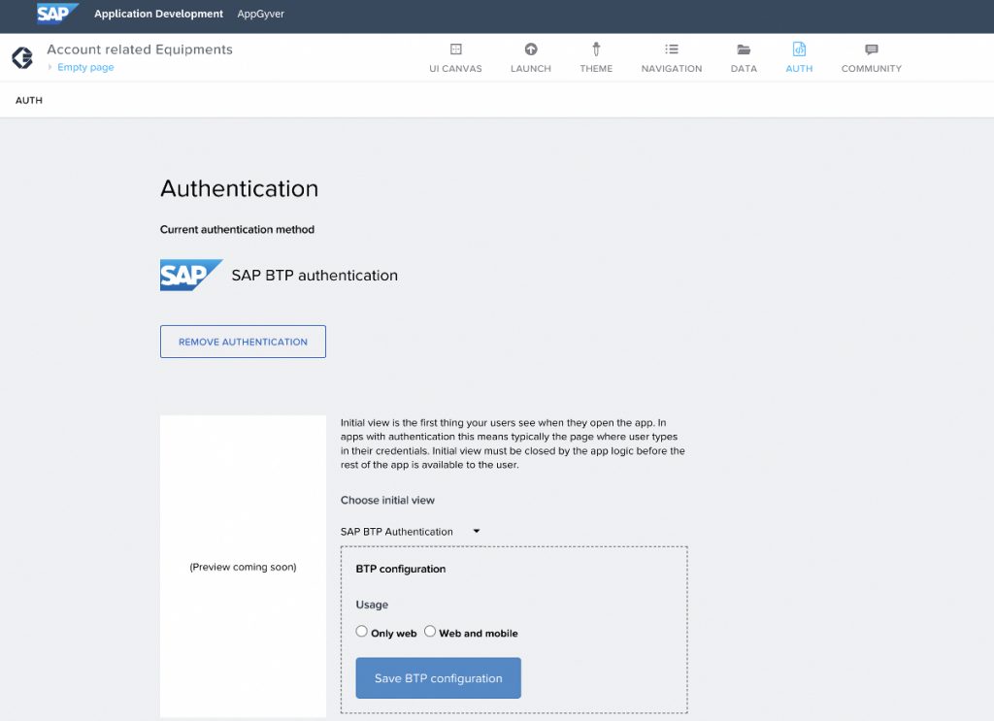Screen dimensions: 994x721
Task: Open the DATA tab label
Action: click(744, 69)
